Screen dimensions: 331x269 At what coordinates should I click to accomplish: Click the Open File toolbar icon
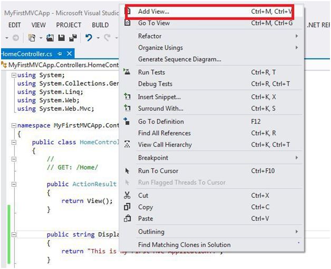click(50, 38)
